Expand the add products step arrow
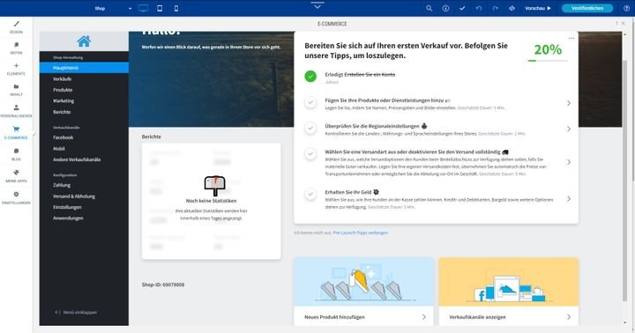635x333 pixels. coord(569,103)
